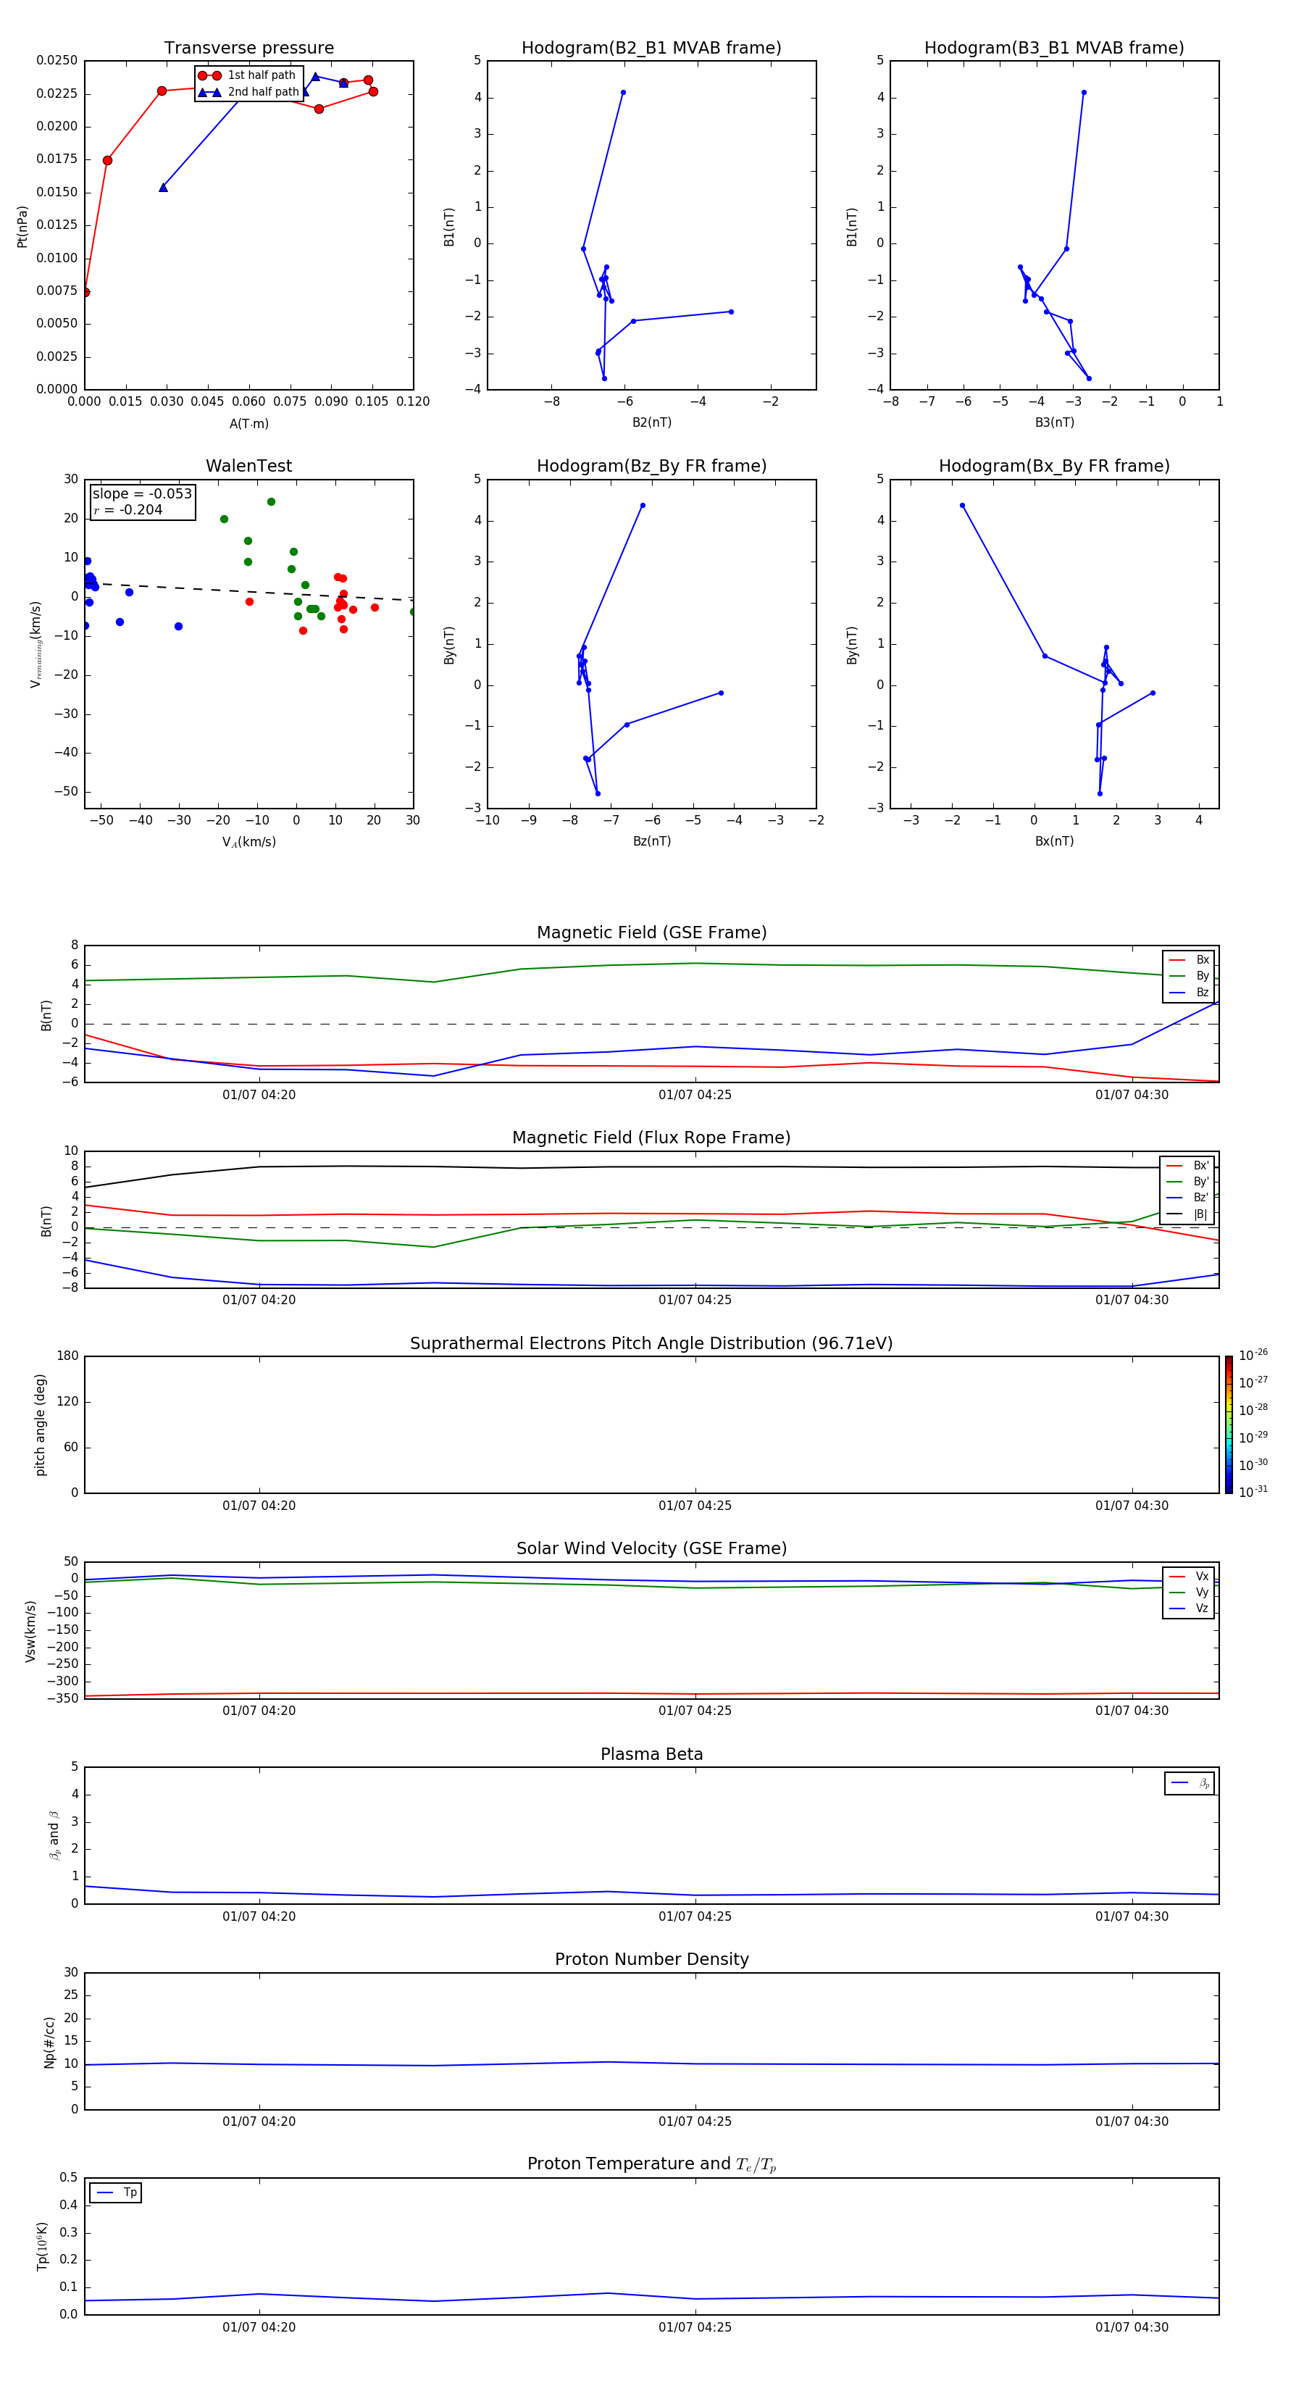
Task: Click the 'WalenTest' plot title
Action: pos(248,466)
